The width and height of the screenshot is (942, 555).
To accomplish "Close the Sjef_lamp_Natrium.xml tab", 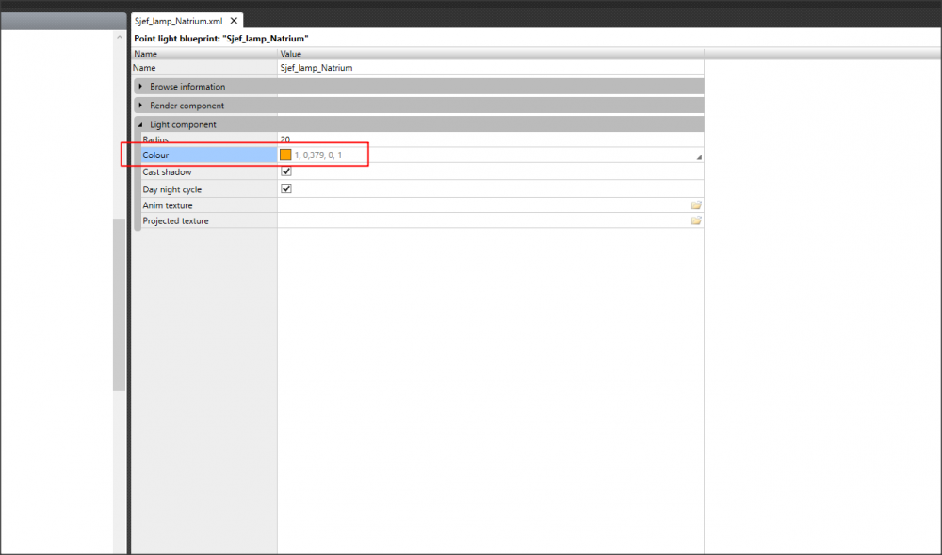I will [235, 21].
